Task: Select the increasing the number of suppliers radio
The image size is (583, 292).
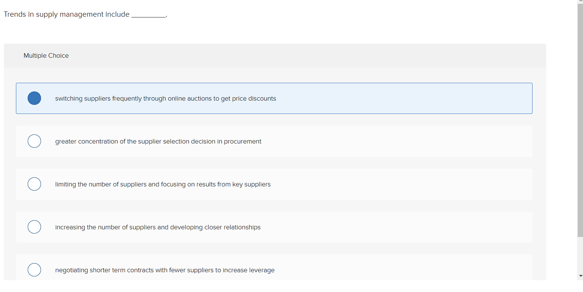Action: [x=34, y=227]
